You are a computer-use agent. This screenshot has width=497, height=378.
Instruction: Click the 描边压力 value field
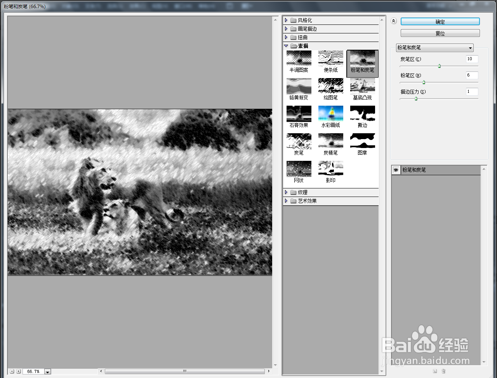click(472, 92)
